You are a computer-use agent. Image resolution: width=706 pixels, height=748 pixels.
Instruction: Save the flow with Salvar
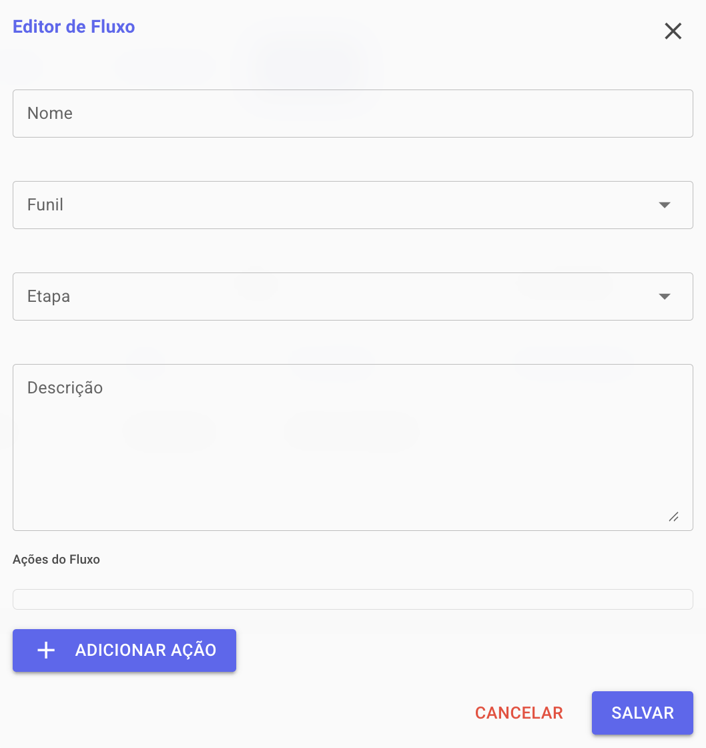click(x=642, y=713)
